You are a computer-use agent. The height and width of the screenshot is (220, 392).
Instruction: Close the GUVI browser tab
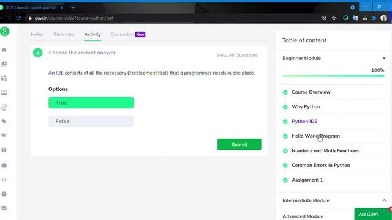click(x=62, y=7)
